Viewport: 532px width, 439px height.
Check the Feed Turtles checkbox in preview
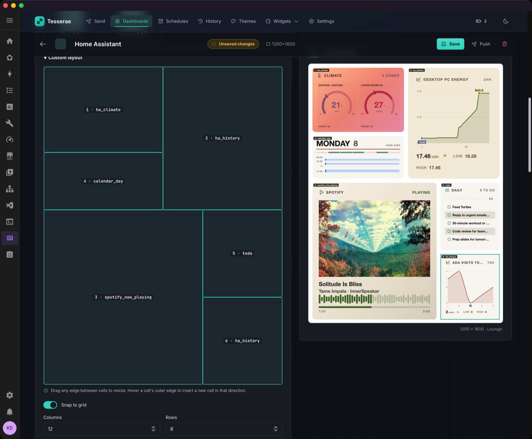(449, 207)
